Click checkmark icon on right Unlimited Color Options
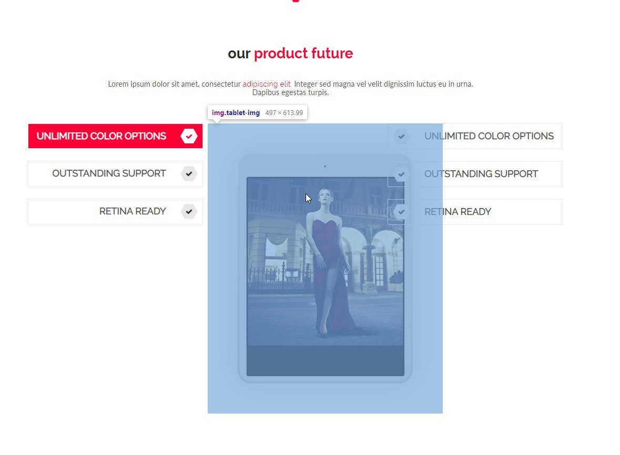Viewport: 620px width, 455px height. tap(401, 136)
